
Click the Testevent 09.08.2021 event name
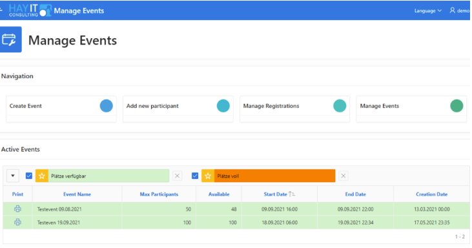(x=59, y=209)
